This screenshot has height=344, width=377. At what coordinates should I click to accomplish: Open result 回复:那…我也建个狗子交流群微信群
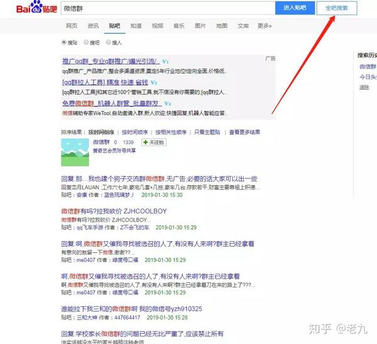[159, 179]
